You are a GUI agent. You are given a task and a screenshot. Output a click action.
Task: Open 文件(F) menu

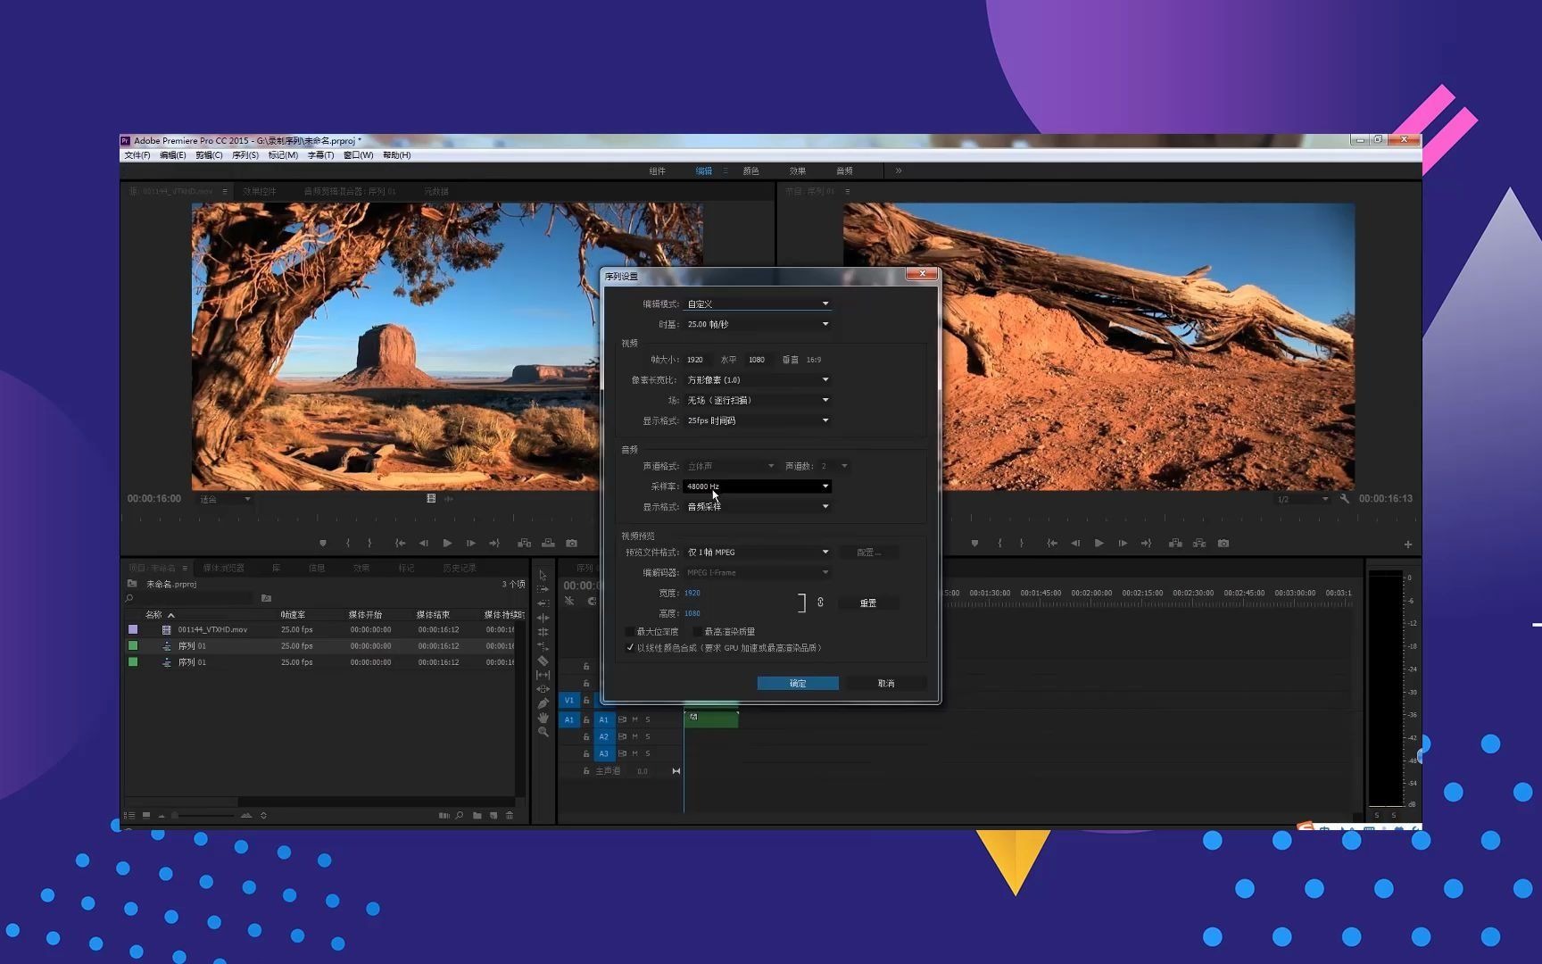(x=137, y=155)
